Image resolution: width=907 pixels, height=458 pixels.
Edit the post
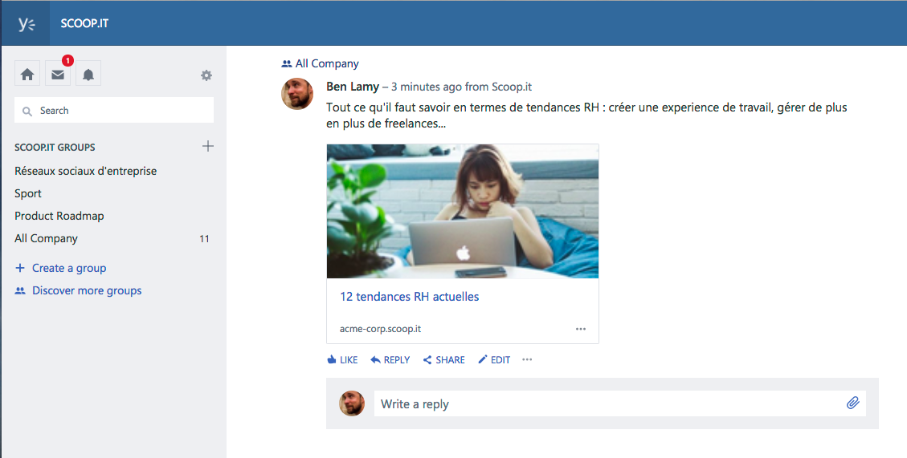494,360
